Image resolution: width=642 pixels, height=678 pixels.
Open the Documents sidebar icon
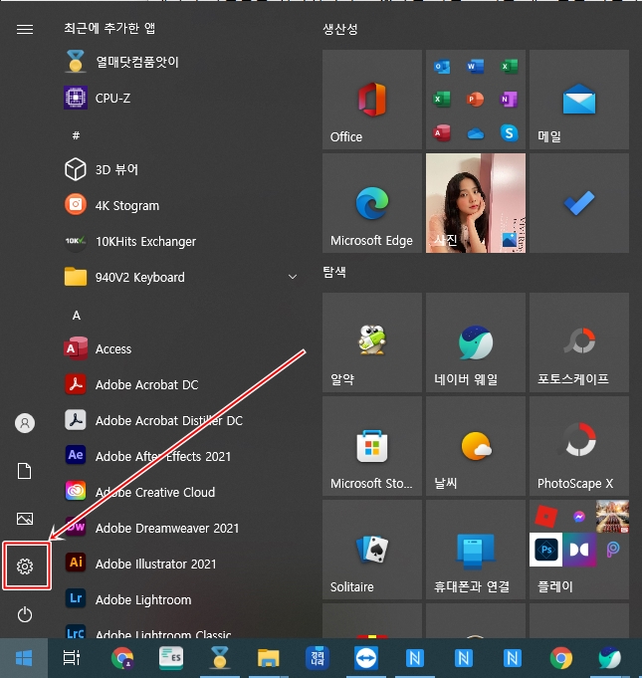pos(25,471)
